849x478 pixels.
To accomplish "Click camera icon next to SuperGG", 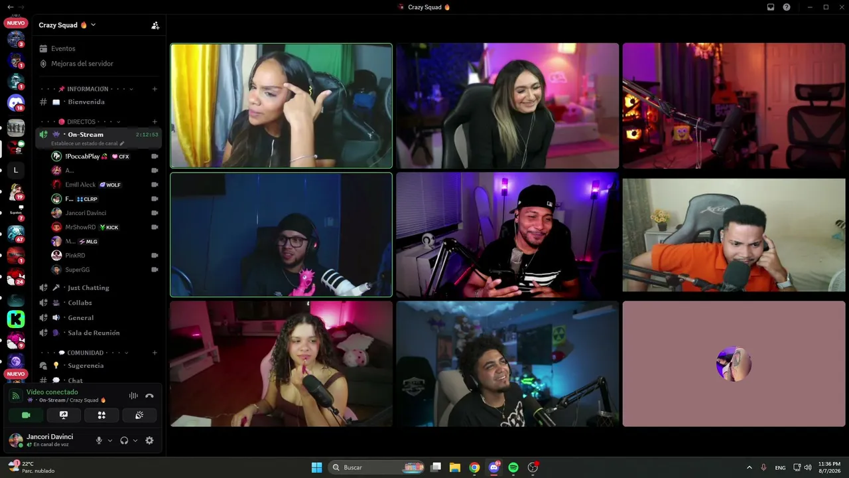I will pyautogui.click(x=155, y=270).
